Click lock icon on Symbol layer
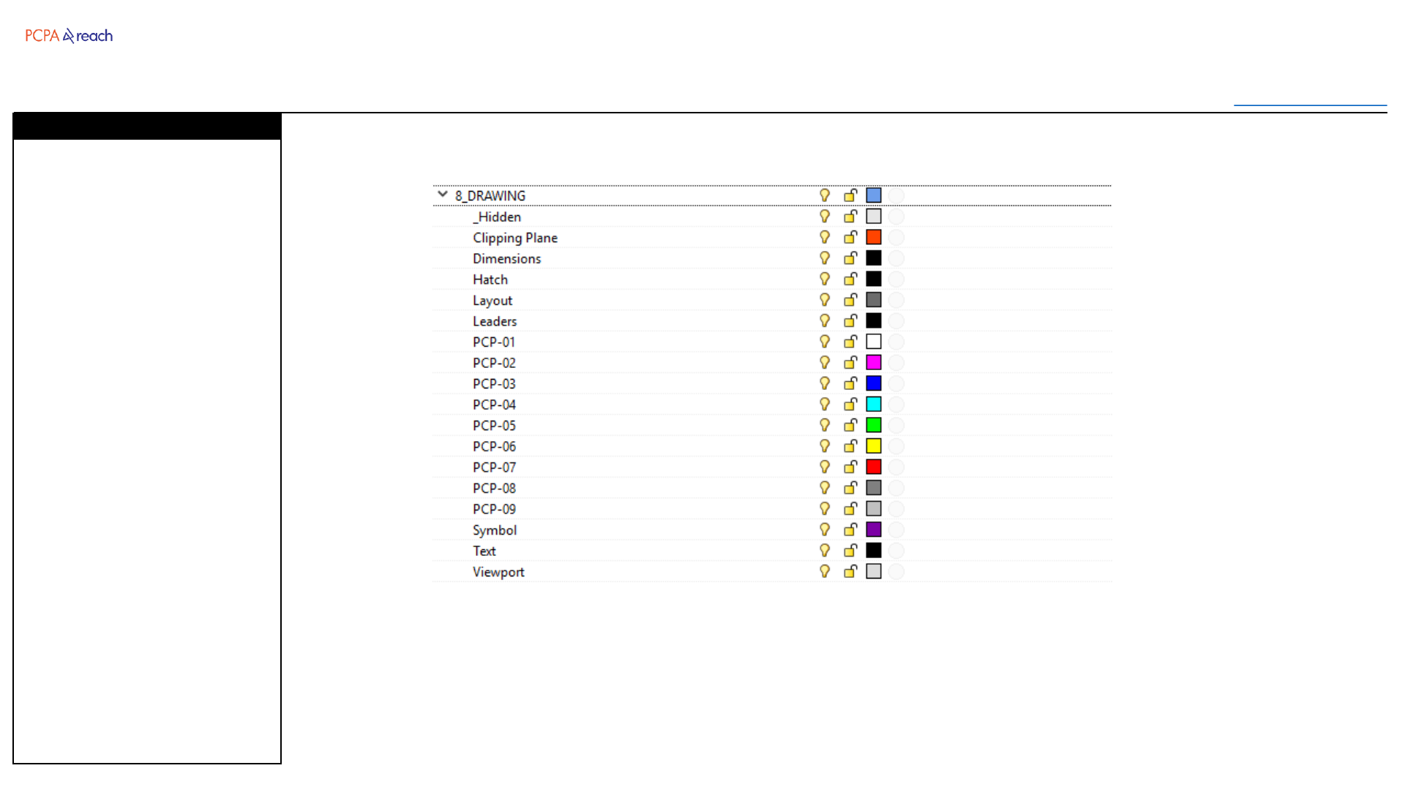This screenshot has width=1405, height=790. tap(850, 529)
